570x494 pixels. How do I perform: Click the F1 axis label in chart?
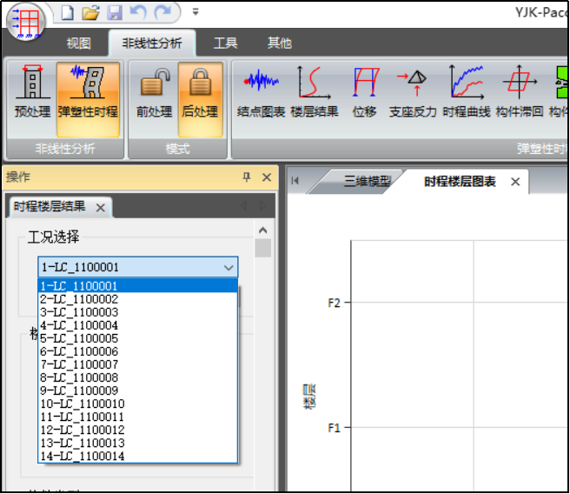pos(334,428)
